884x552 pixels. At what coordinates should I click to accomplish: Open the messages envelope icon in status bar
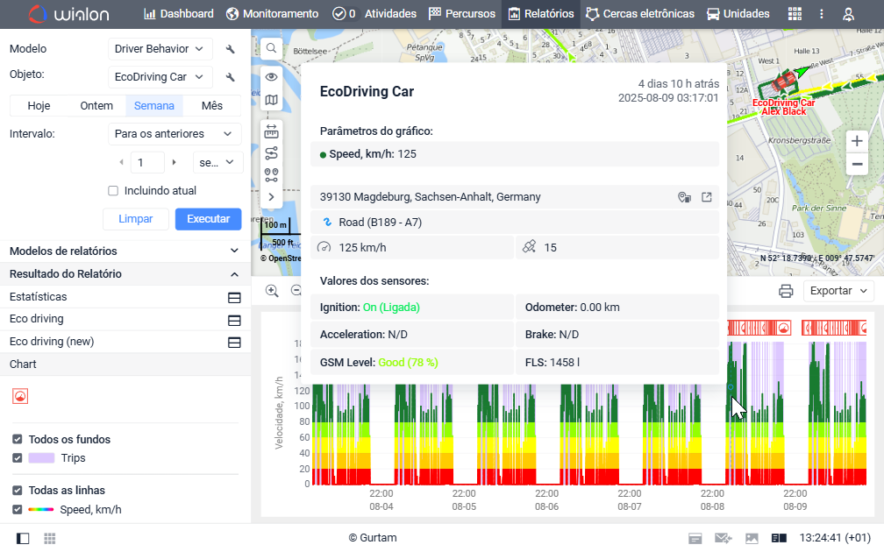(723, 539)
